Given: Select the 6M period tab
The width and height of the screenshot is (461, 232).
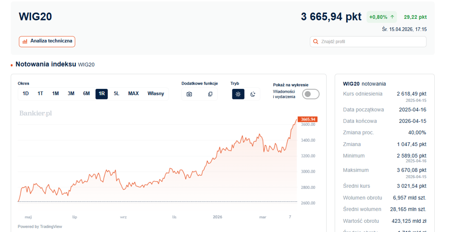Looking at the screenshot, I should 86,94.
